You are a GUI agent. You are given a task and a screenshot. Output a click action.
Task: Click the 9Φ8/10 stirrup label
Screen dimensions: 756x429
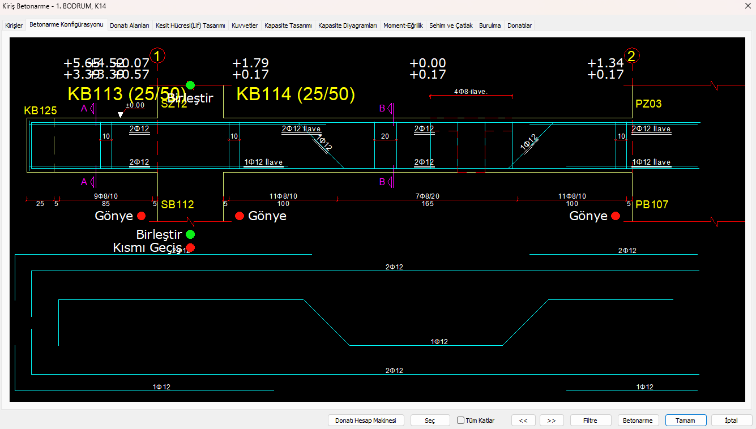click(106, 196)
